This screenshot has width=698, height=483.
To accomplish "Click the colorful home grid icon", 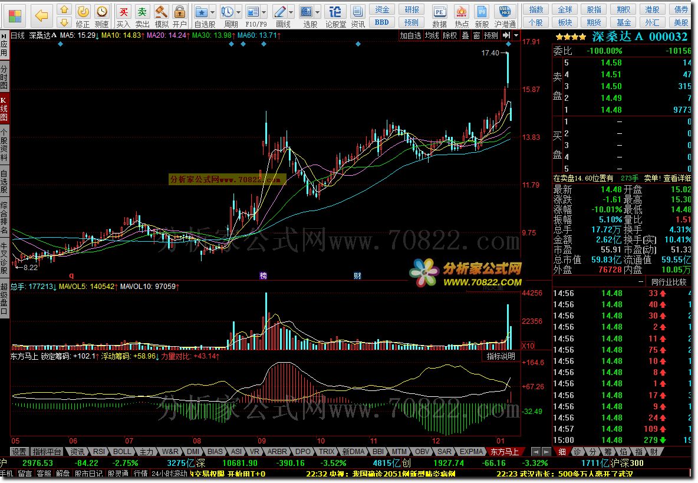I will (15, 16).
